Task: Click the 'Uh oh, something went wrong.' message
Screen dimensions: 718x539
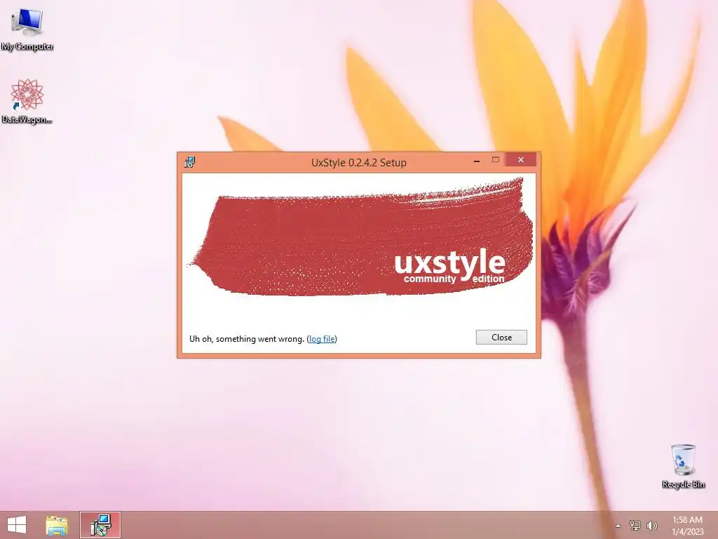Action: (x=247, y=339)
